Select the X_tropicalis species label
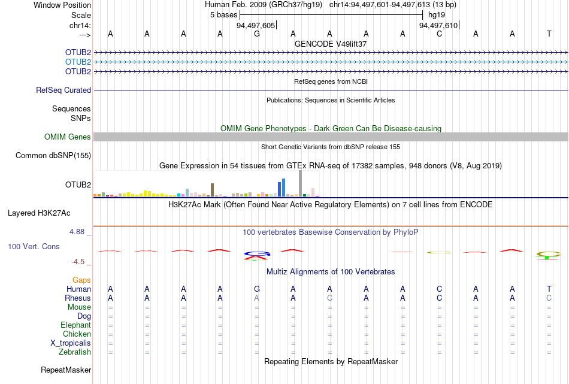Viewport: 569px width, 384px height. [71, 343]
